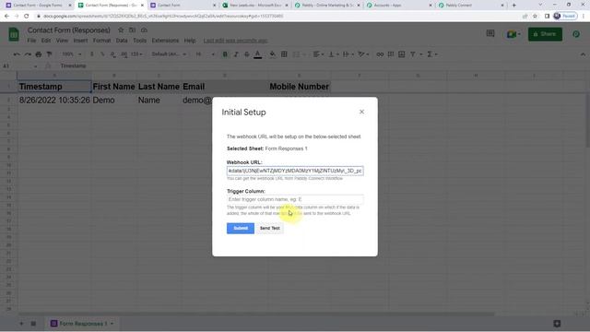Image resolution: width=590 pixels, height=332 pixels.
Task: Click the Insert comment icon
Action: pos(391,54)
